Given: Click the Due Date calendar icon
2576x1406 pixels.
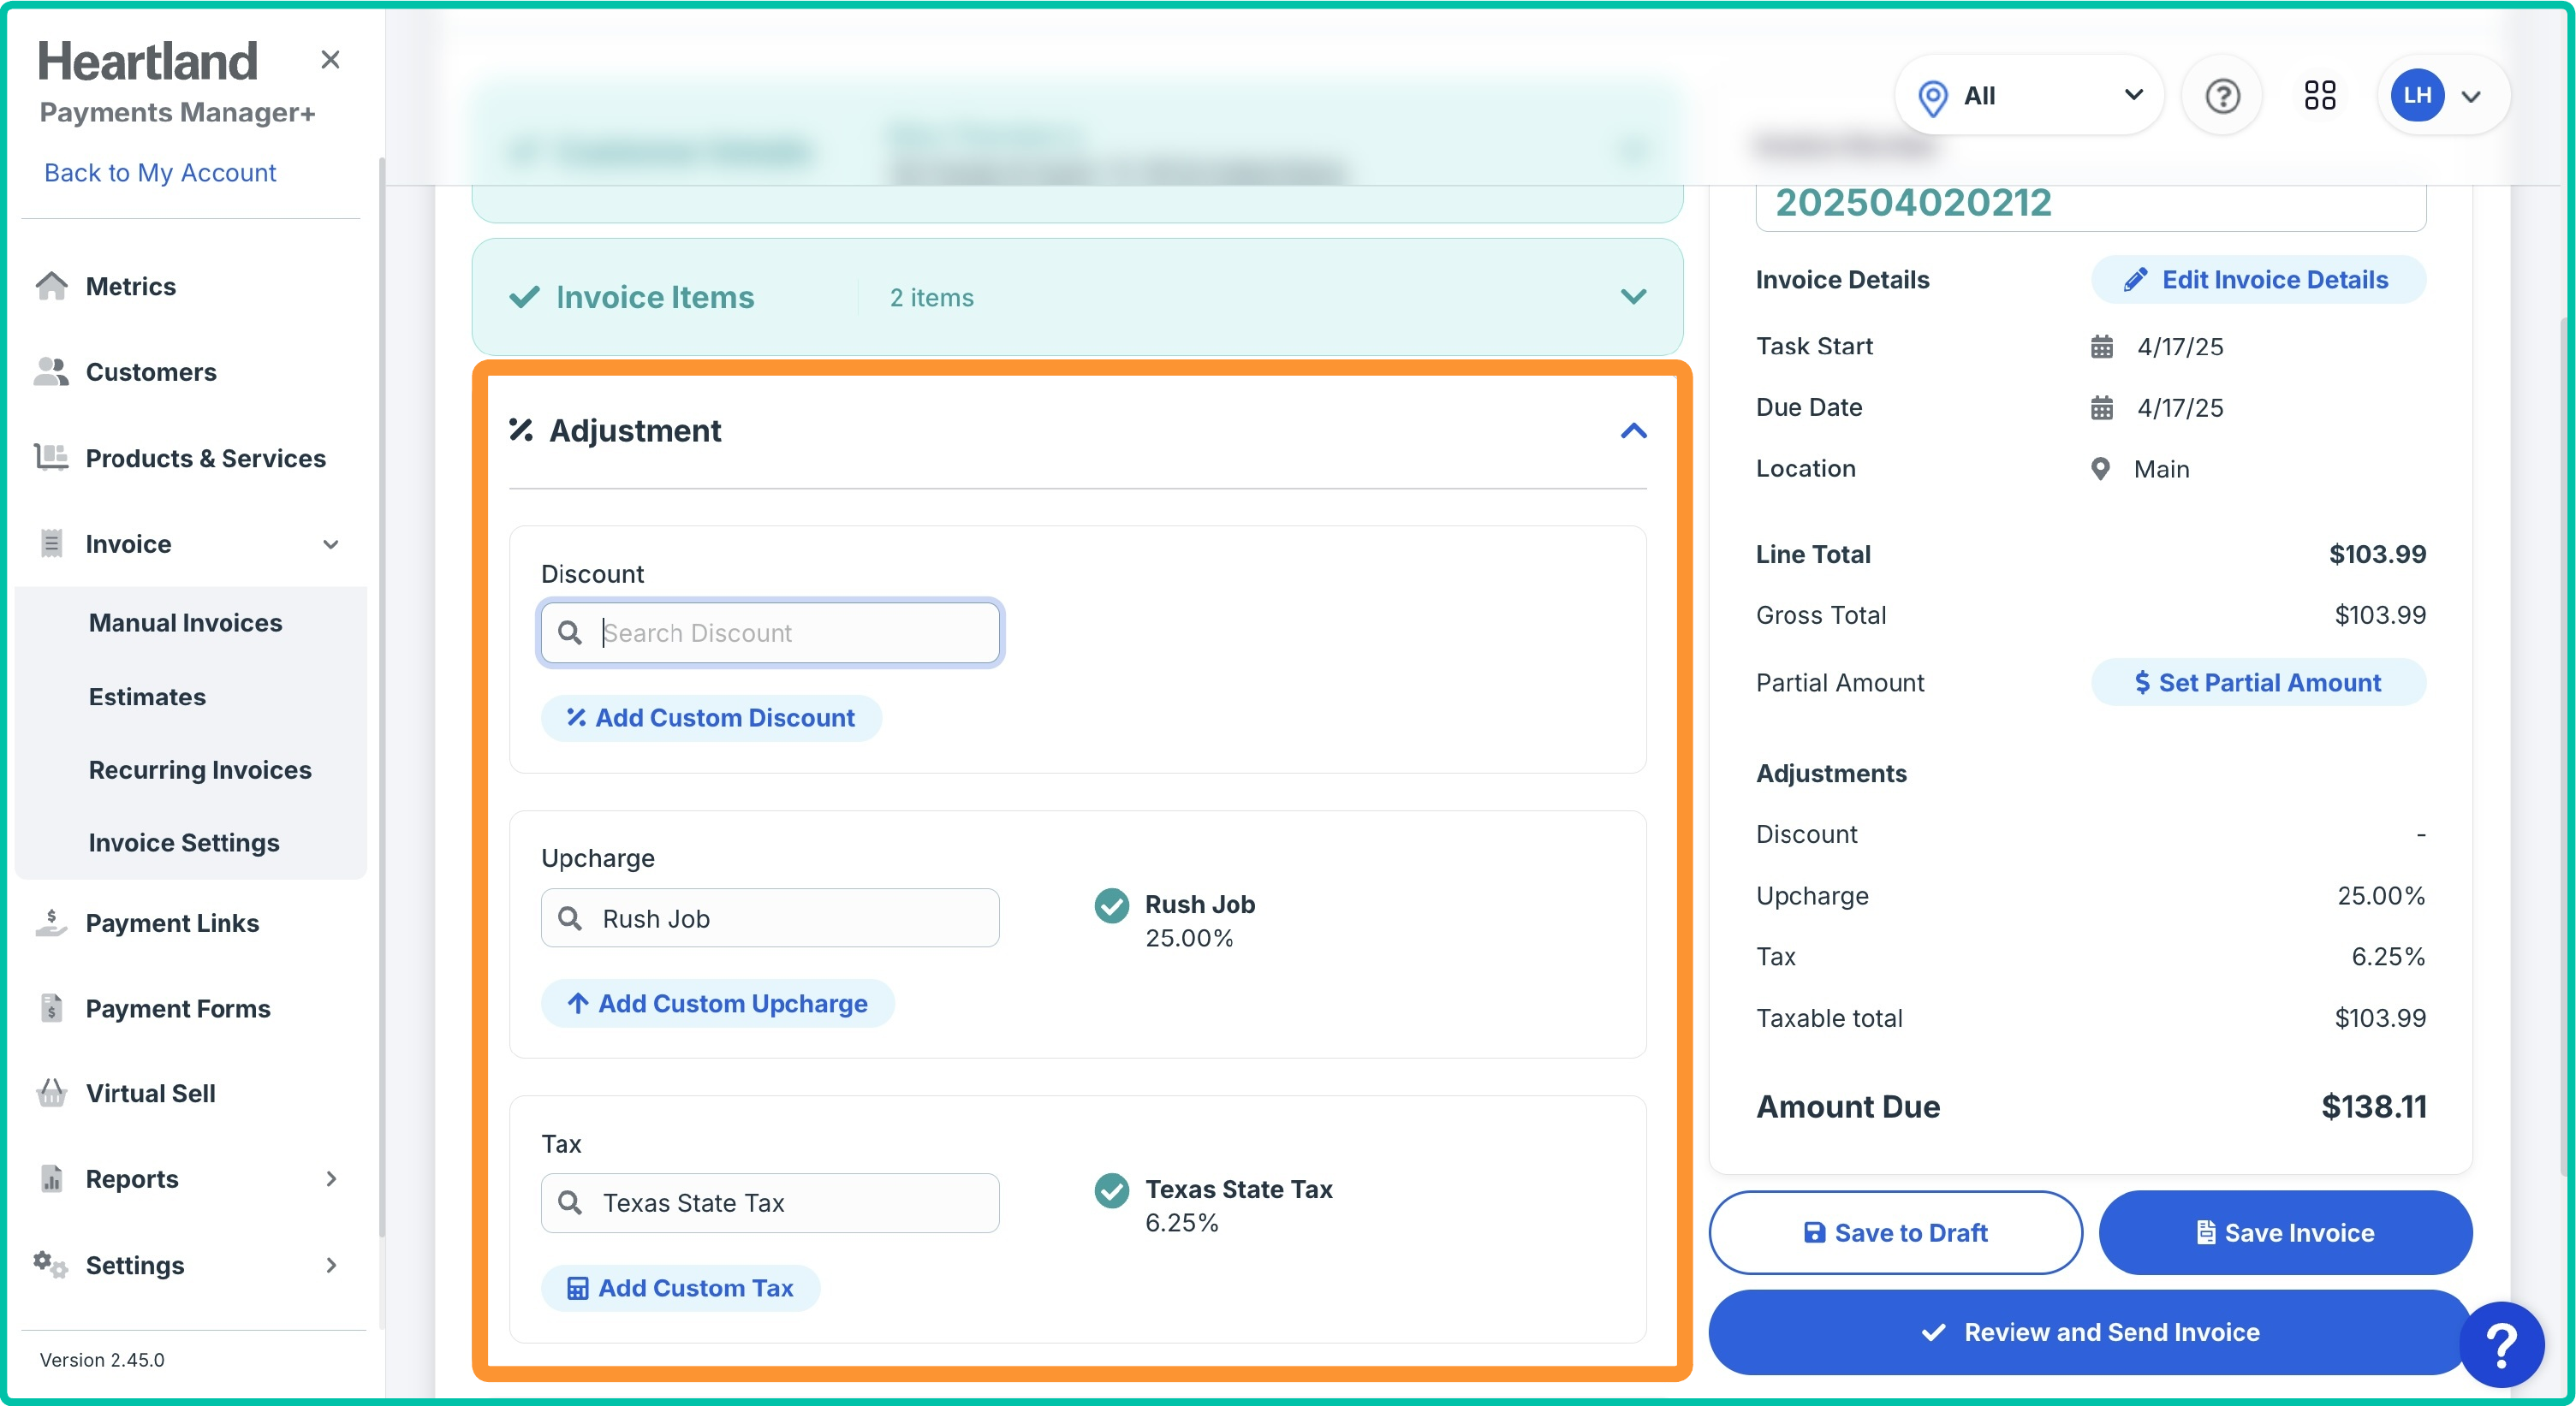Looking at the screenshot, I should pos(2101,407).
